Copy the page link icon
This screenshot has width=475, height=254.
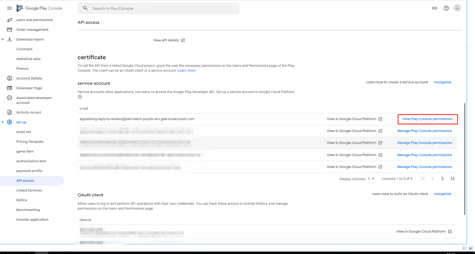(x=434, y=8)
